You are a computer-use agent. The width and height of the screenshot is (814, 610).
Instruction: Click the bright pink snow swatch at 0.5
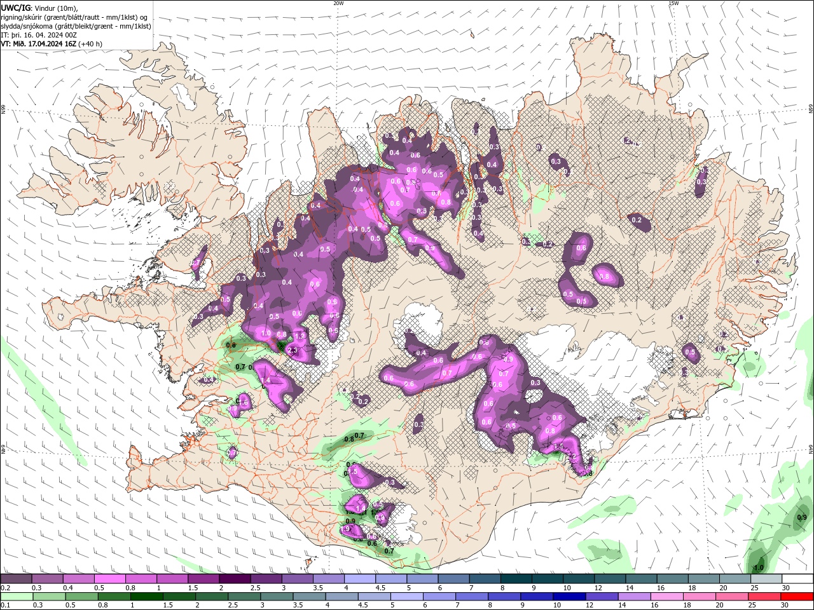[109, 579]
